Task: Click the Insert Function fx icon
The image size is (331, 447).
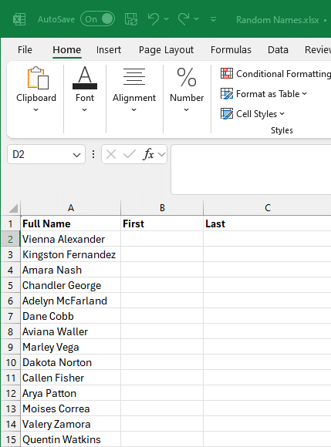Action: pos(148,154)
